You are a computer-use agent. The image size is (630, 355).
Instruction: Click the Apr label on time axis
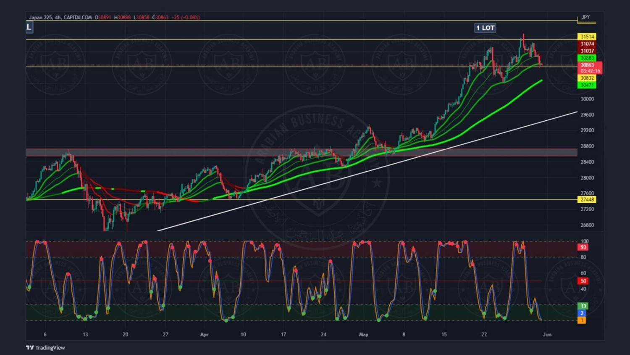click(204, 334)
